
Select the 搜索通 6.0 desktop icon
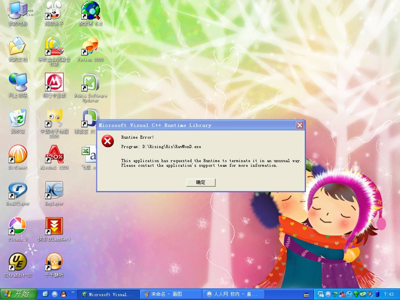[91, 14]
